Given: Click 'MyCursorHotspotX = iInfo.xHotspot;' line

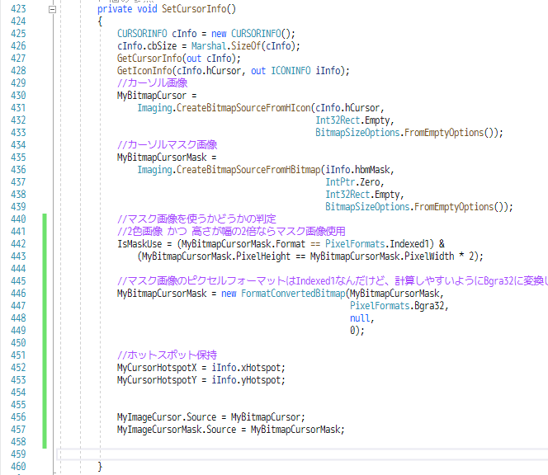Looking at the screenshot, I should click(201, 368).
